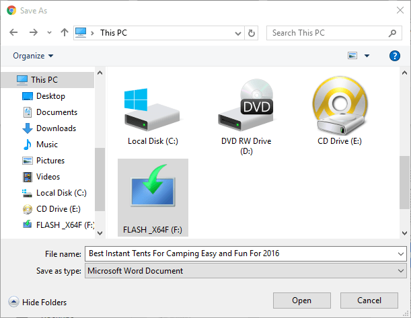Viewport: 411px width, 318px height.
Task: Click the back navigation arrow
Action: [13, 32]
